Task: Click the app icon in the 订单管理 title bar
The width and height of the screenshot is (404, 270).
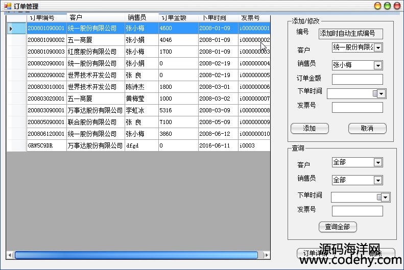Action: pyautogui.click(x=7, y=6)
